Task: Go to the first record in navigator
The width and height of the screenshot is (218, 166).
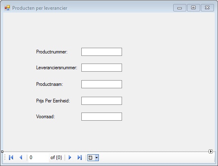Action: pyautogui.click(x=11, y=157)
